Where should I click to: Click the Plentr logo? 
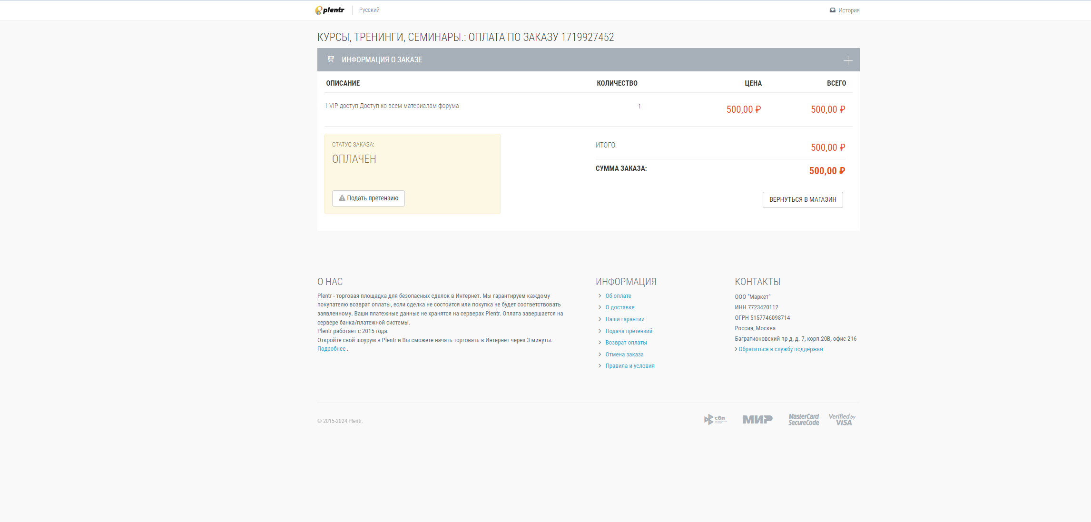click(329, 10)
